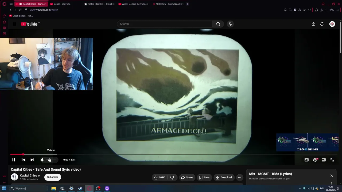The height and width of the screenshot is (192, 342).
Task: Click the youtube.com/watch address bar
Action: [x=44, y=10]
